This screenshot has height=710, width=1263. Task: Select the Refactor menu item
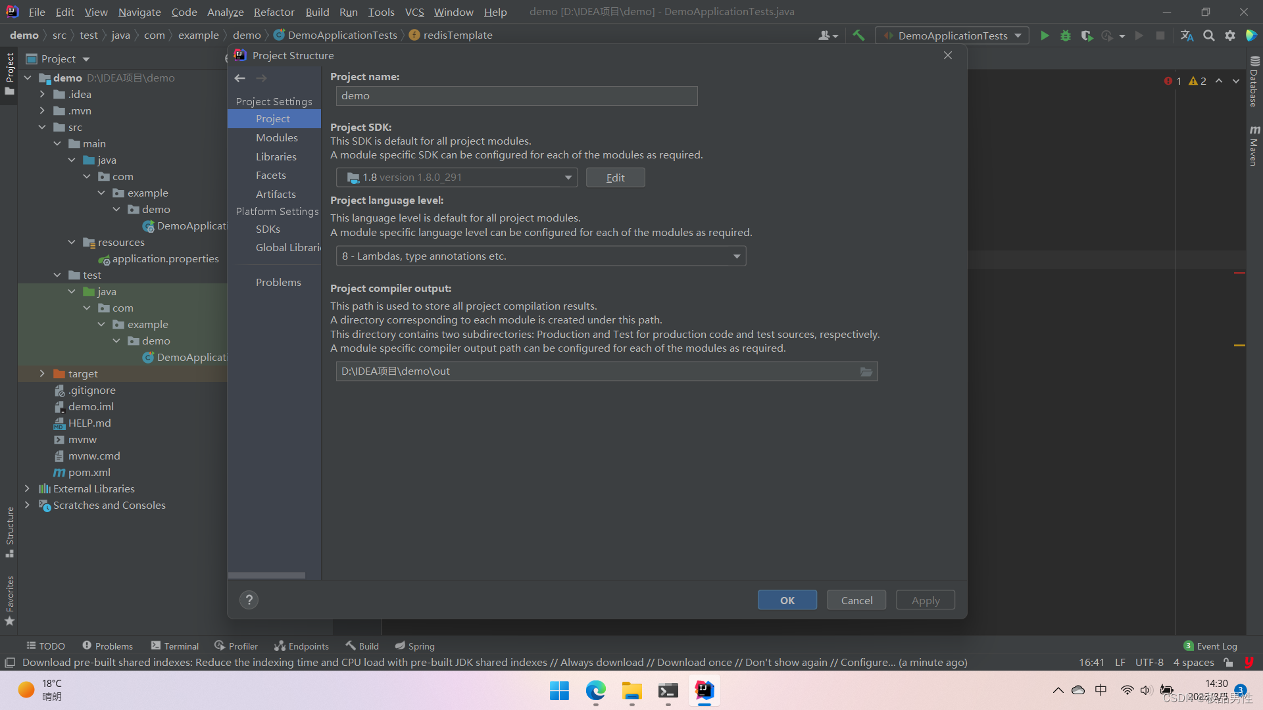point(272,11)
